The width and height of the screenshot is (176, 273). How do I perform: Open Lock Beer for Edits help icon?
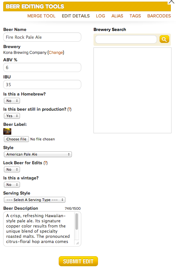point(45,163)
